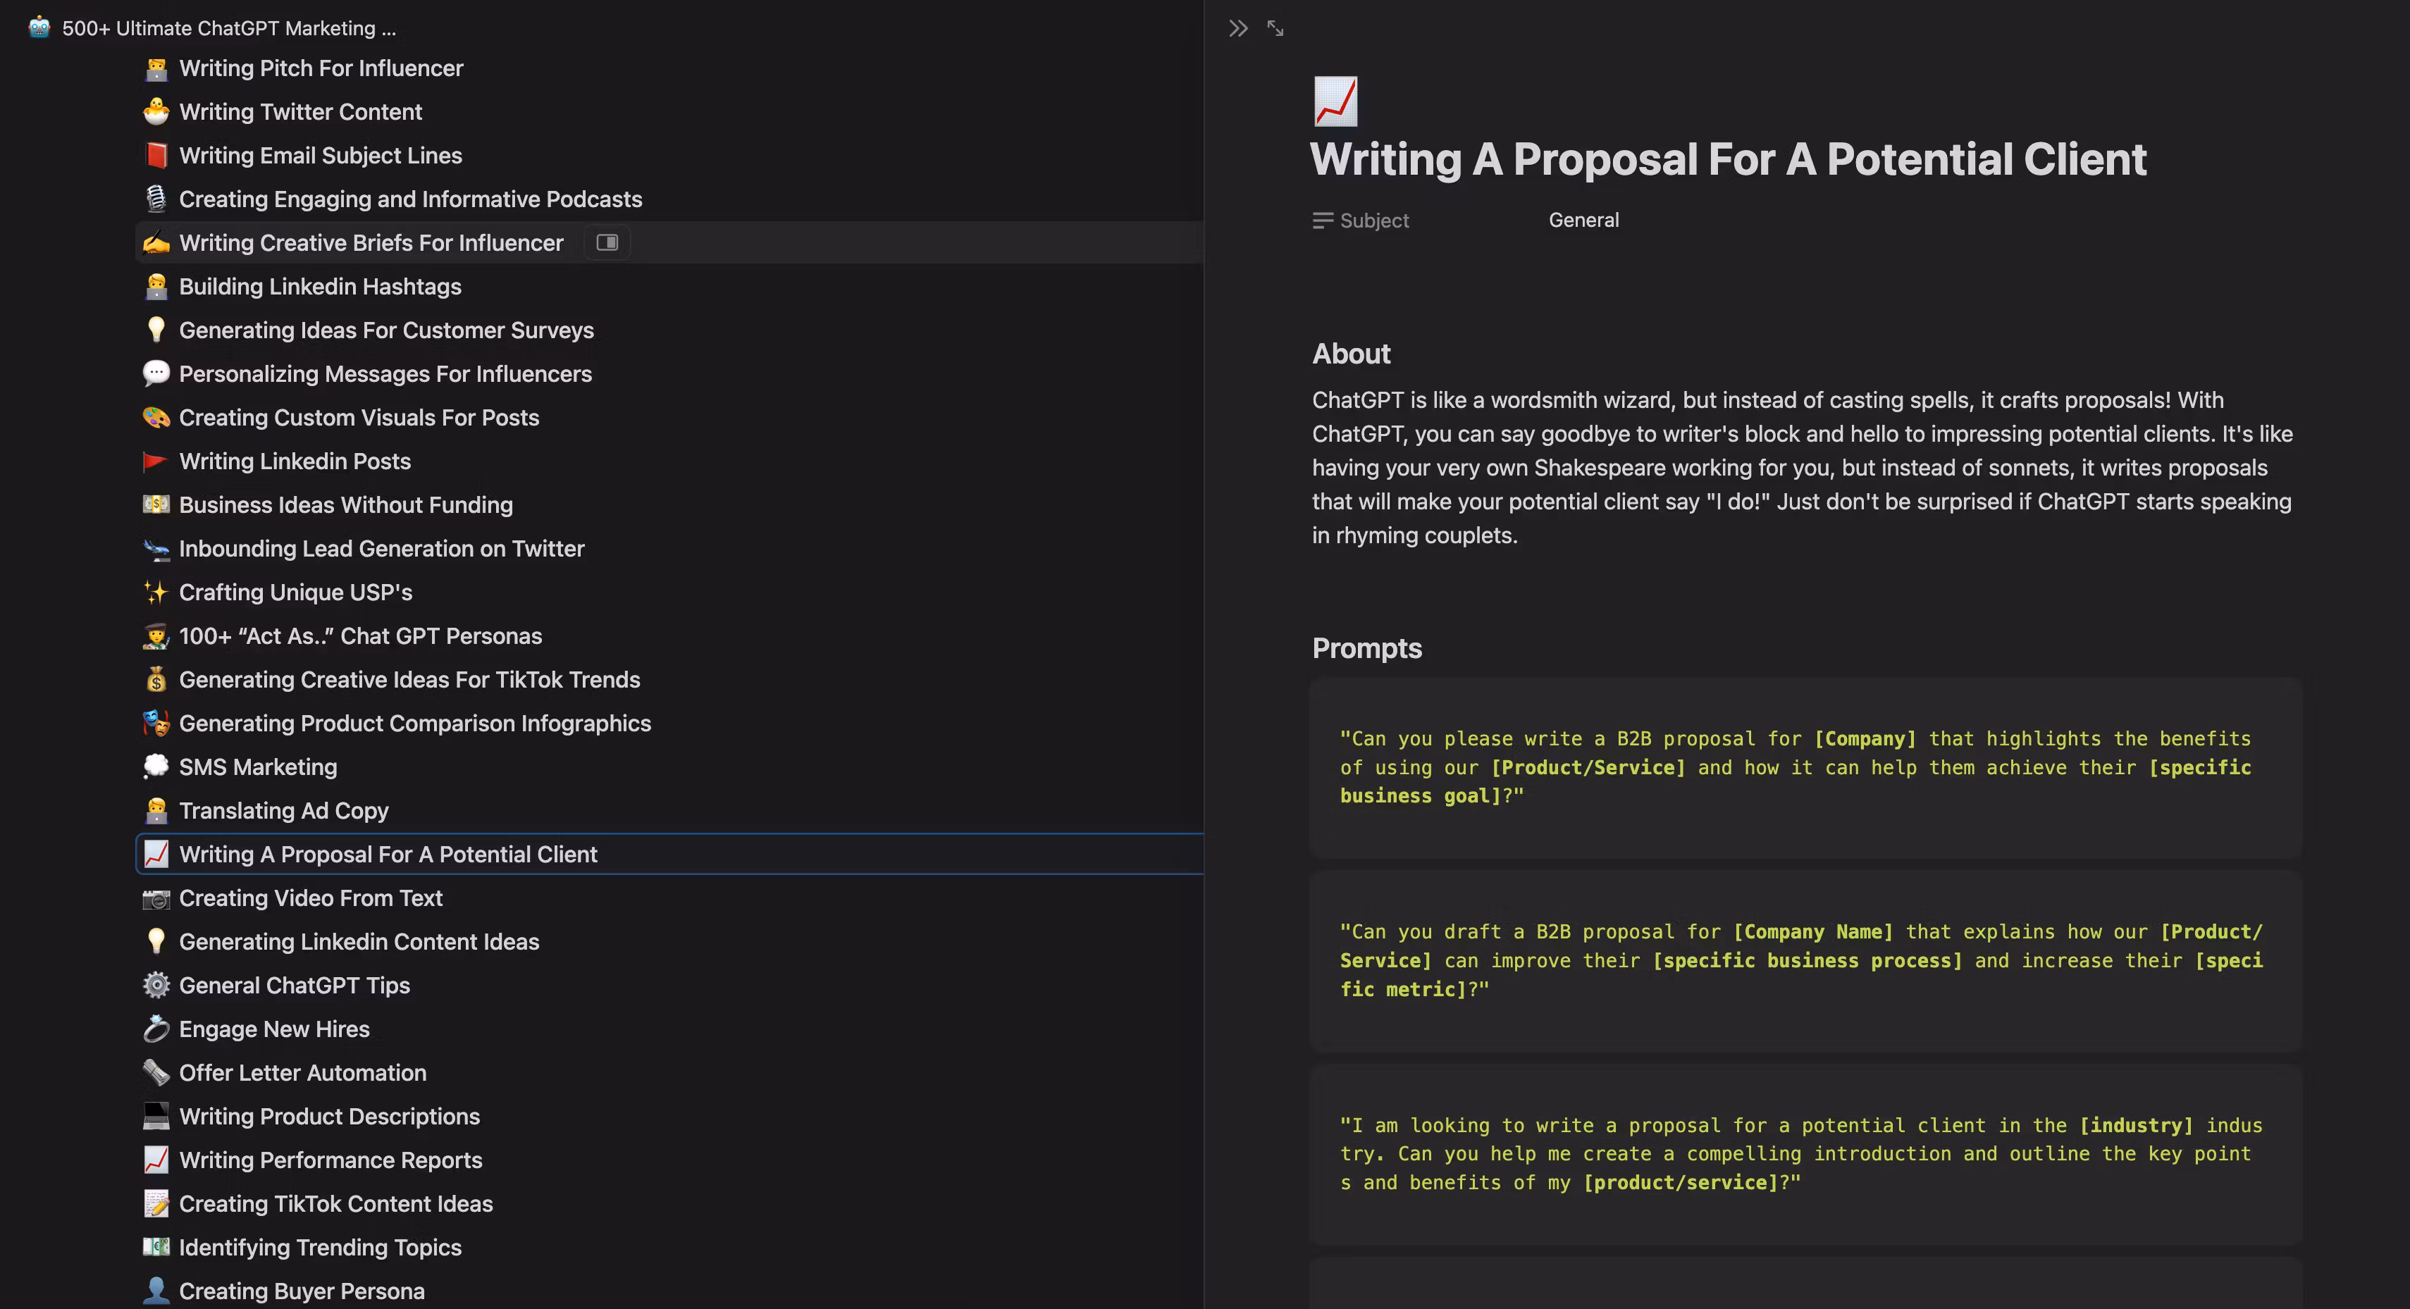Screen dimensions: 2410x1309
Task: Click the silhouette icon beside Creating Buyer Persona
Action: tap(156, 1291)
